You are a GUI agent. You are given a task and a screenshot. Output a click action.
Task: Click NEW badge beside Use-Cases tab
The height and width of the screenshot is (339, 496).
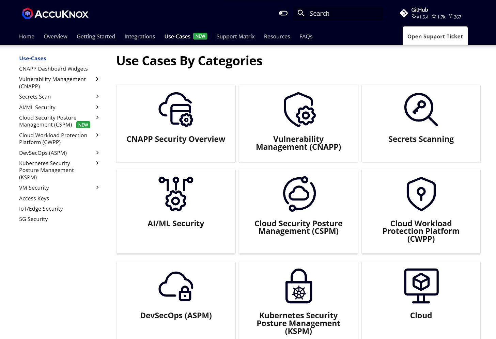200,36
